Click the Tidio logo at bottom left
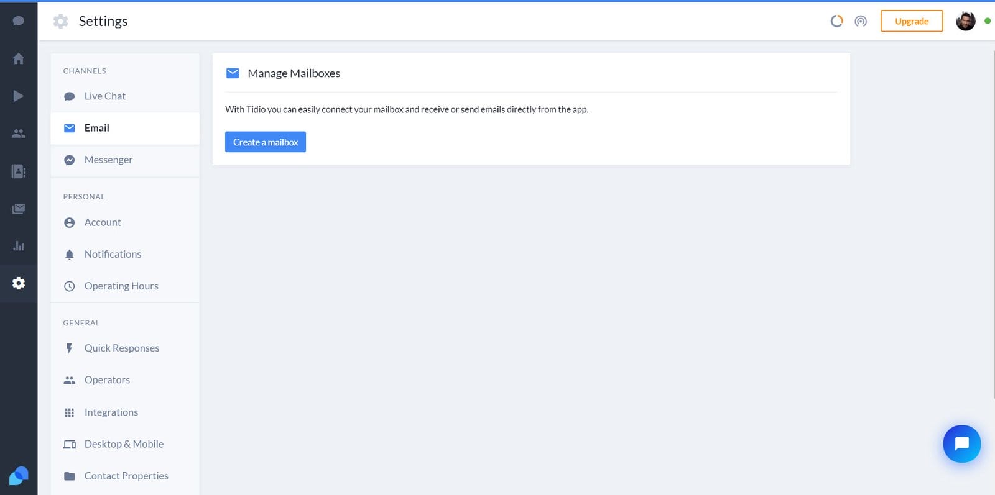Image resolution: width=995 pixels, height=495 pixels. click(x=19, y=476)
